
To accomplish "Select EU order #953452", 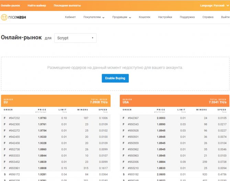I will (x=56, y=162).
